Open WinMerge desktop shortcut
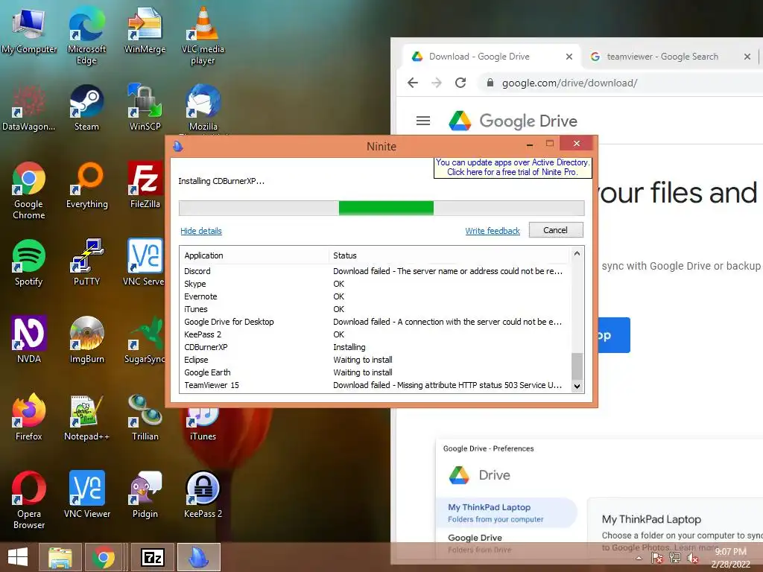The height and width of the screenshot is (572, 763). pyautogui.click(x=145, y=31)
